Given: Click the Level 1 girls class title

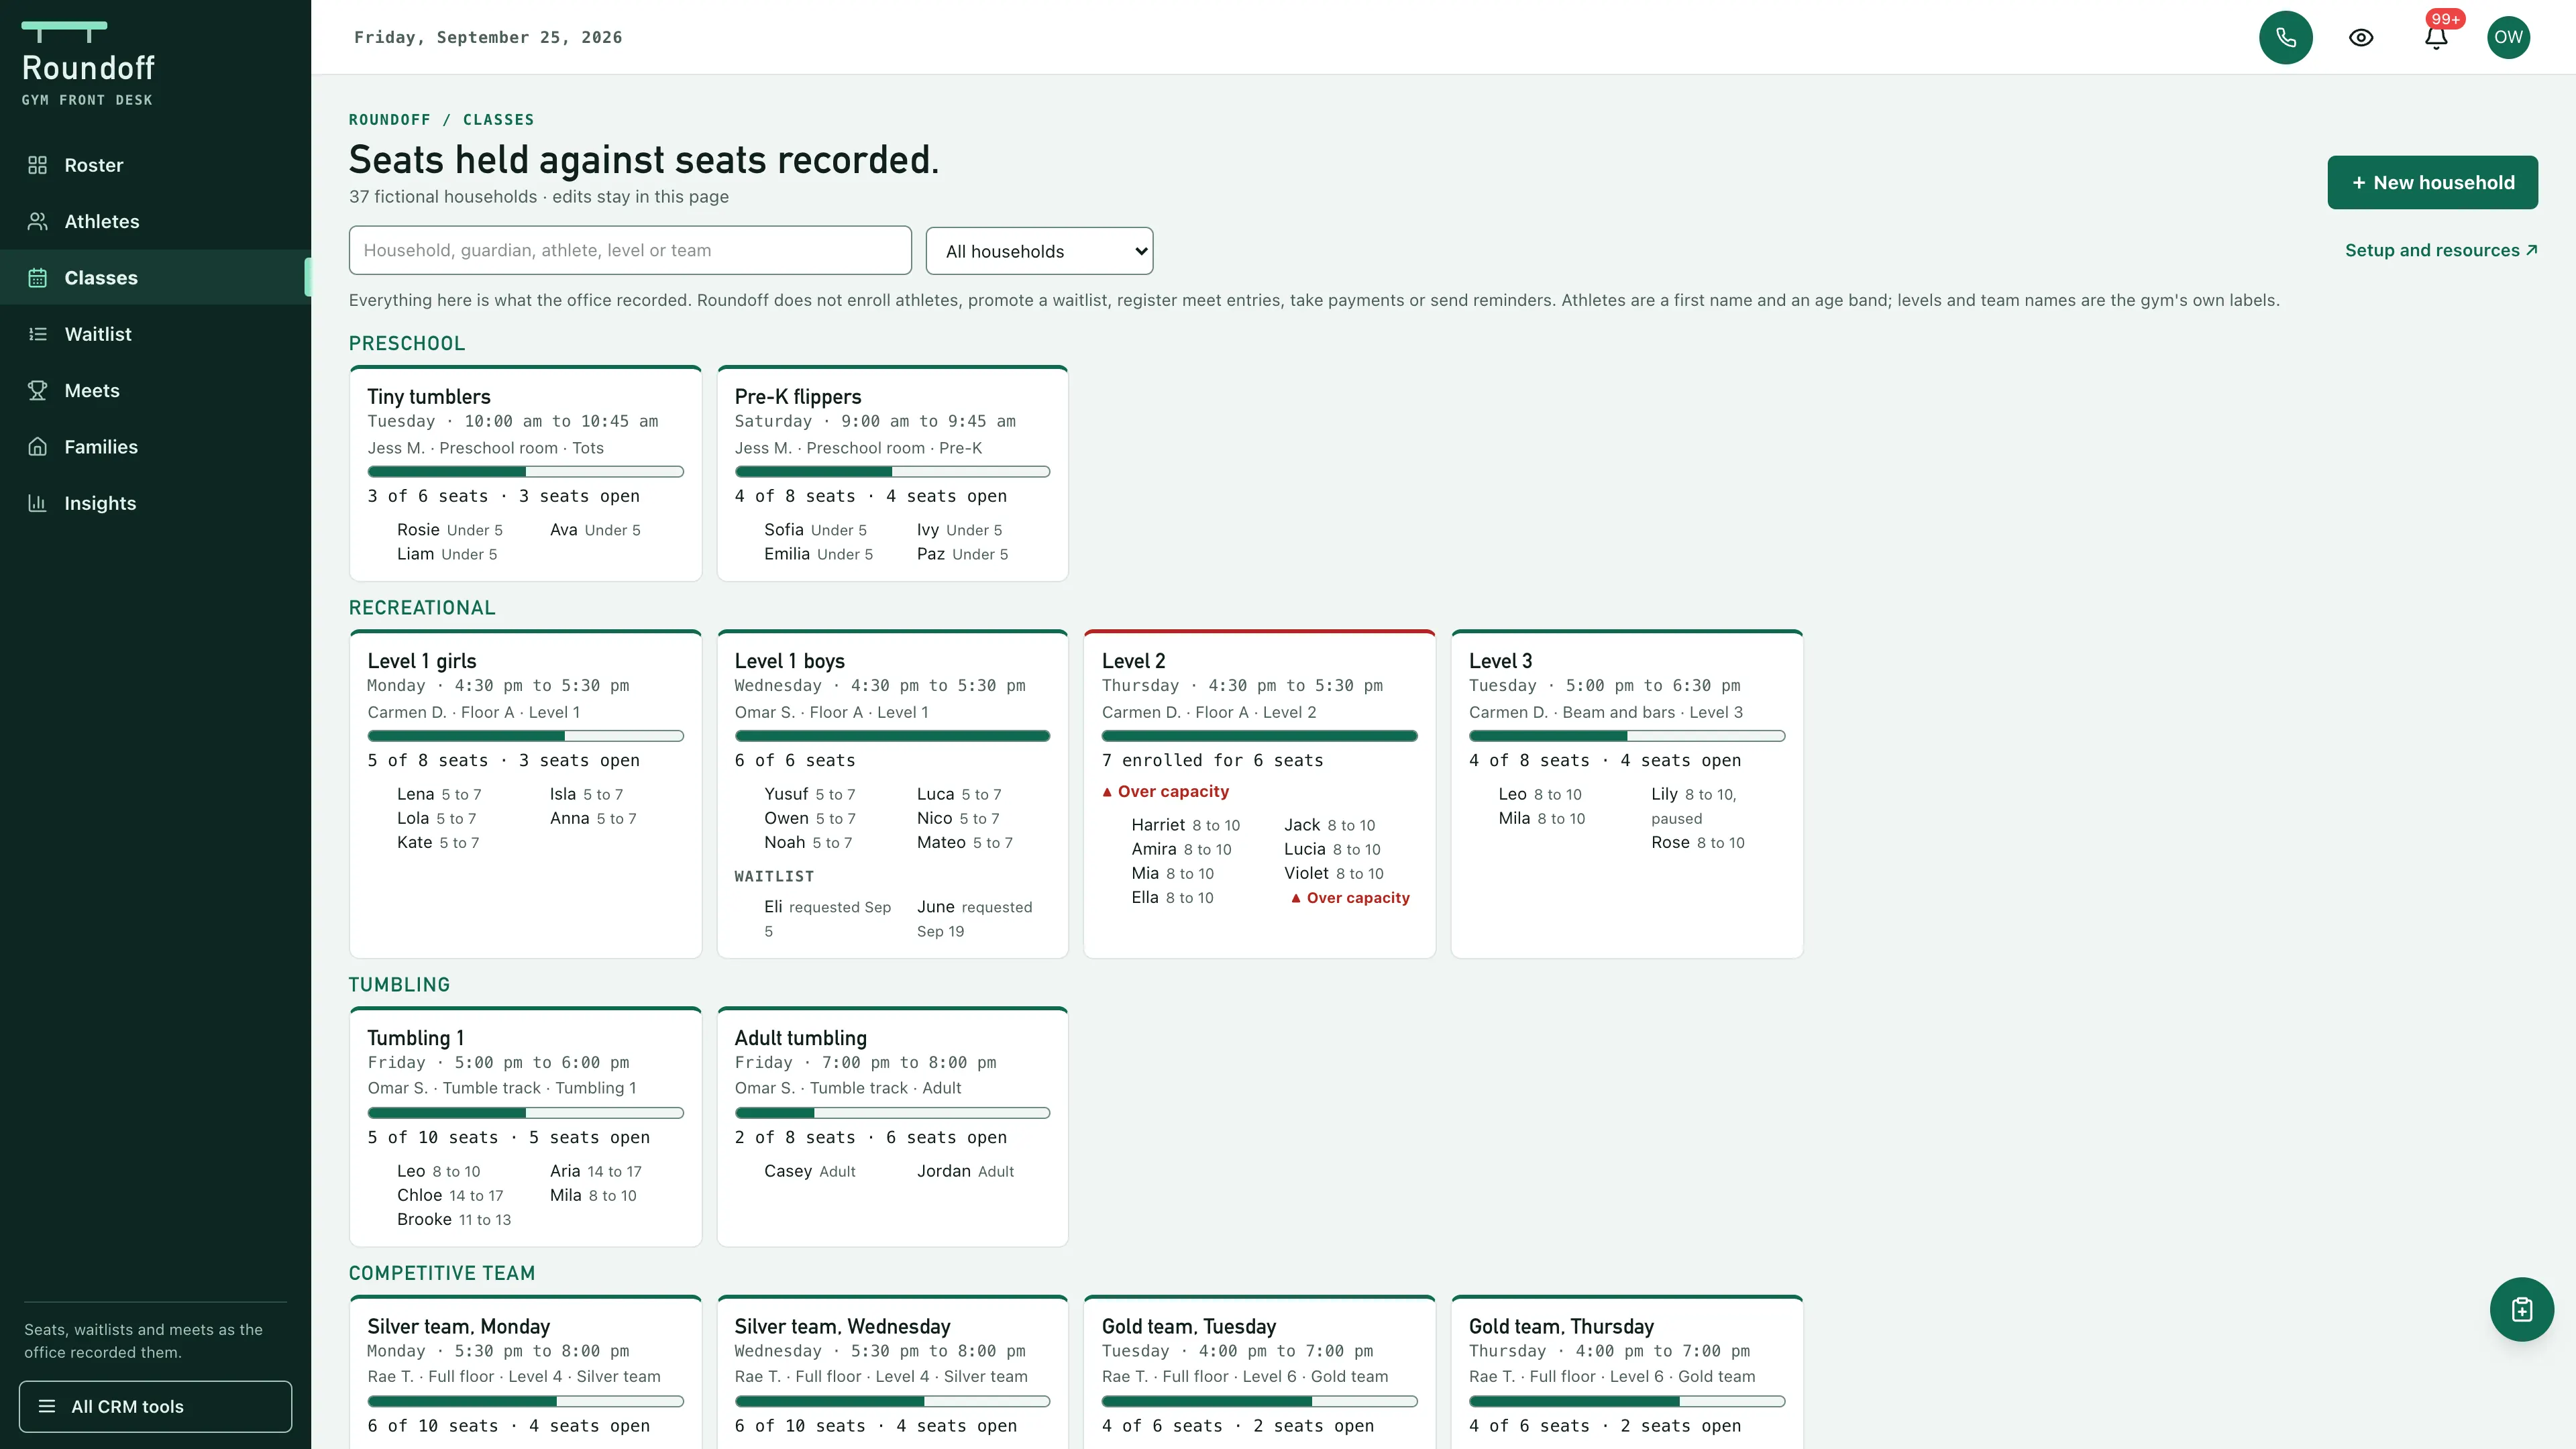Looking at the screenshot, I should click(421, 661).
